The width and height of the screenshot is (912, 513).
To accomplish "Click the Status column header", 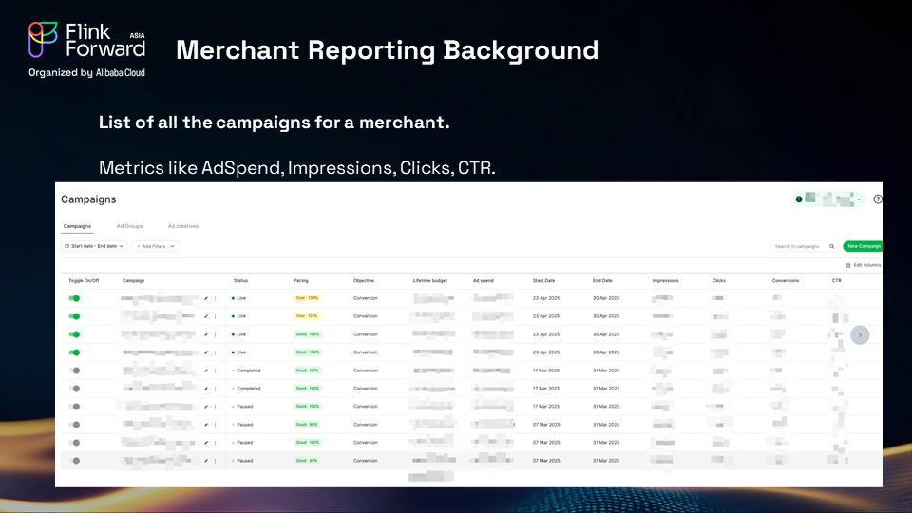I will pos(240,281).
